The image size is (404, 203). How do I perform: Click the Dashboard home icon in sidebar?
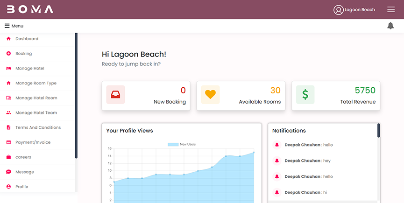(x=8, y=39)
